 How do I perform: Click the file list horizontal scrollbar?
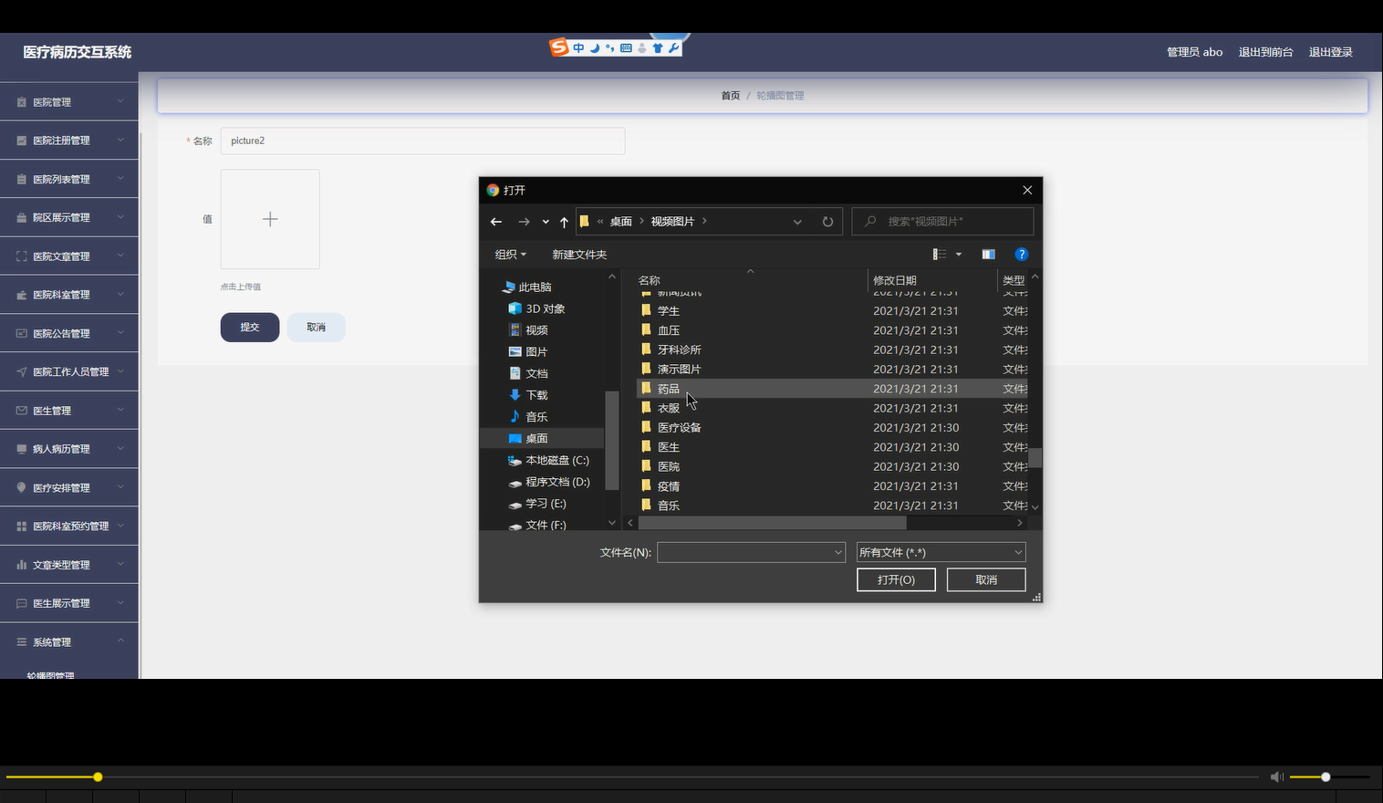coord(772,523)
